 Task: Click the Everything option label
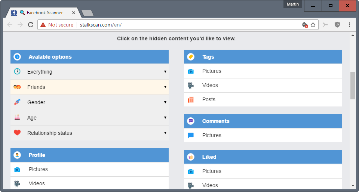coord(40,72)
